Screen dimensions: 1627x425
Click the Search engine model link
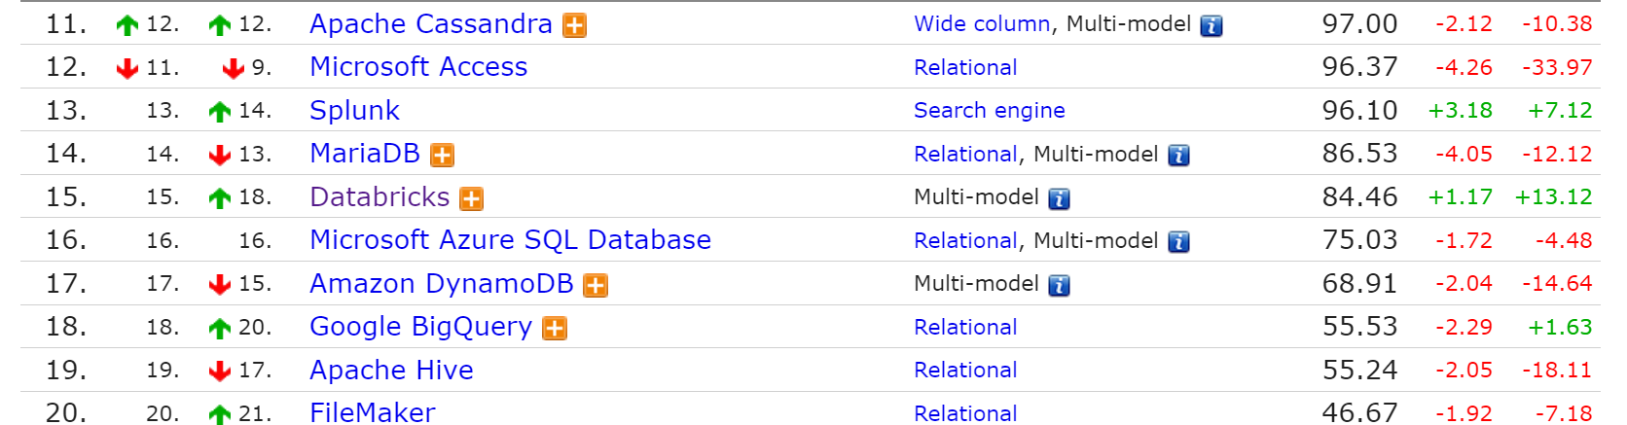pyautogui.click(x=989, y=111)
